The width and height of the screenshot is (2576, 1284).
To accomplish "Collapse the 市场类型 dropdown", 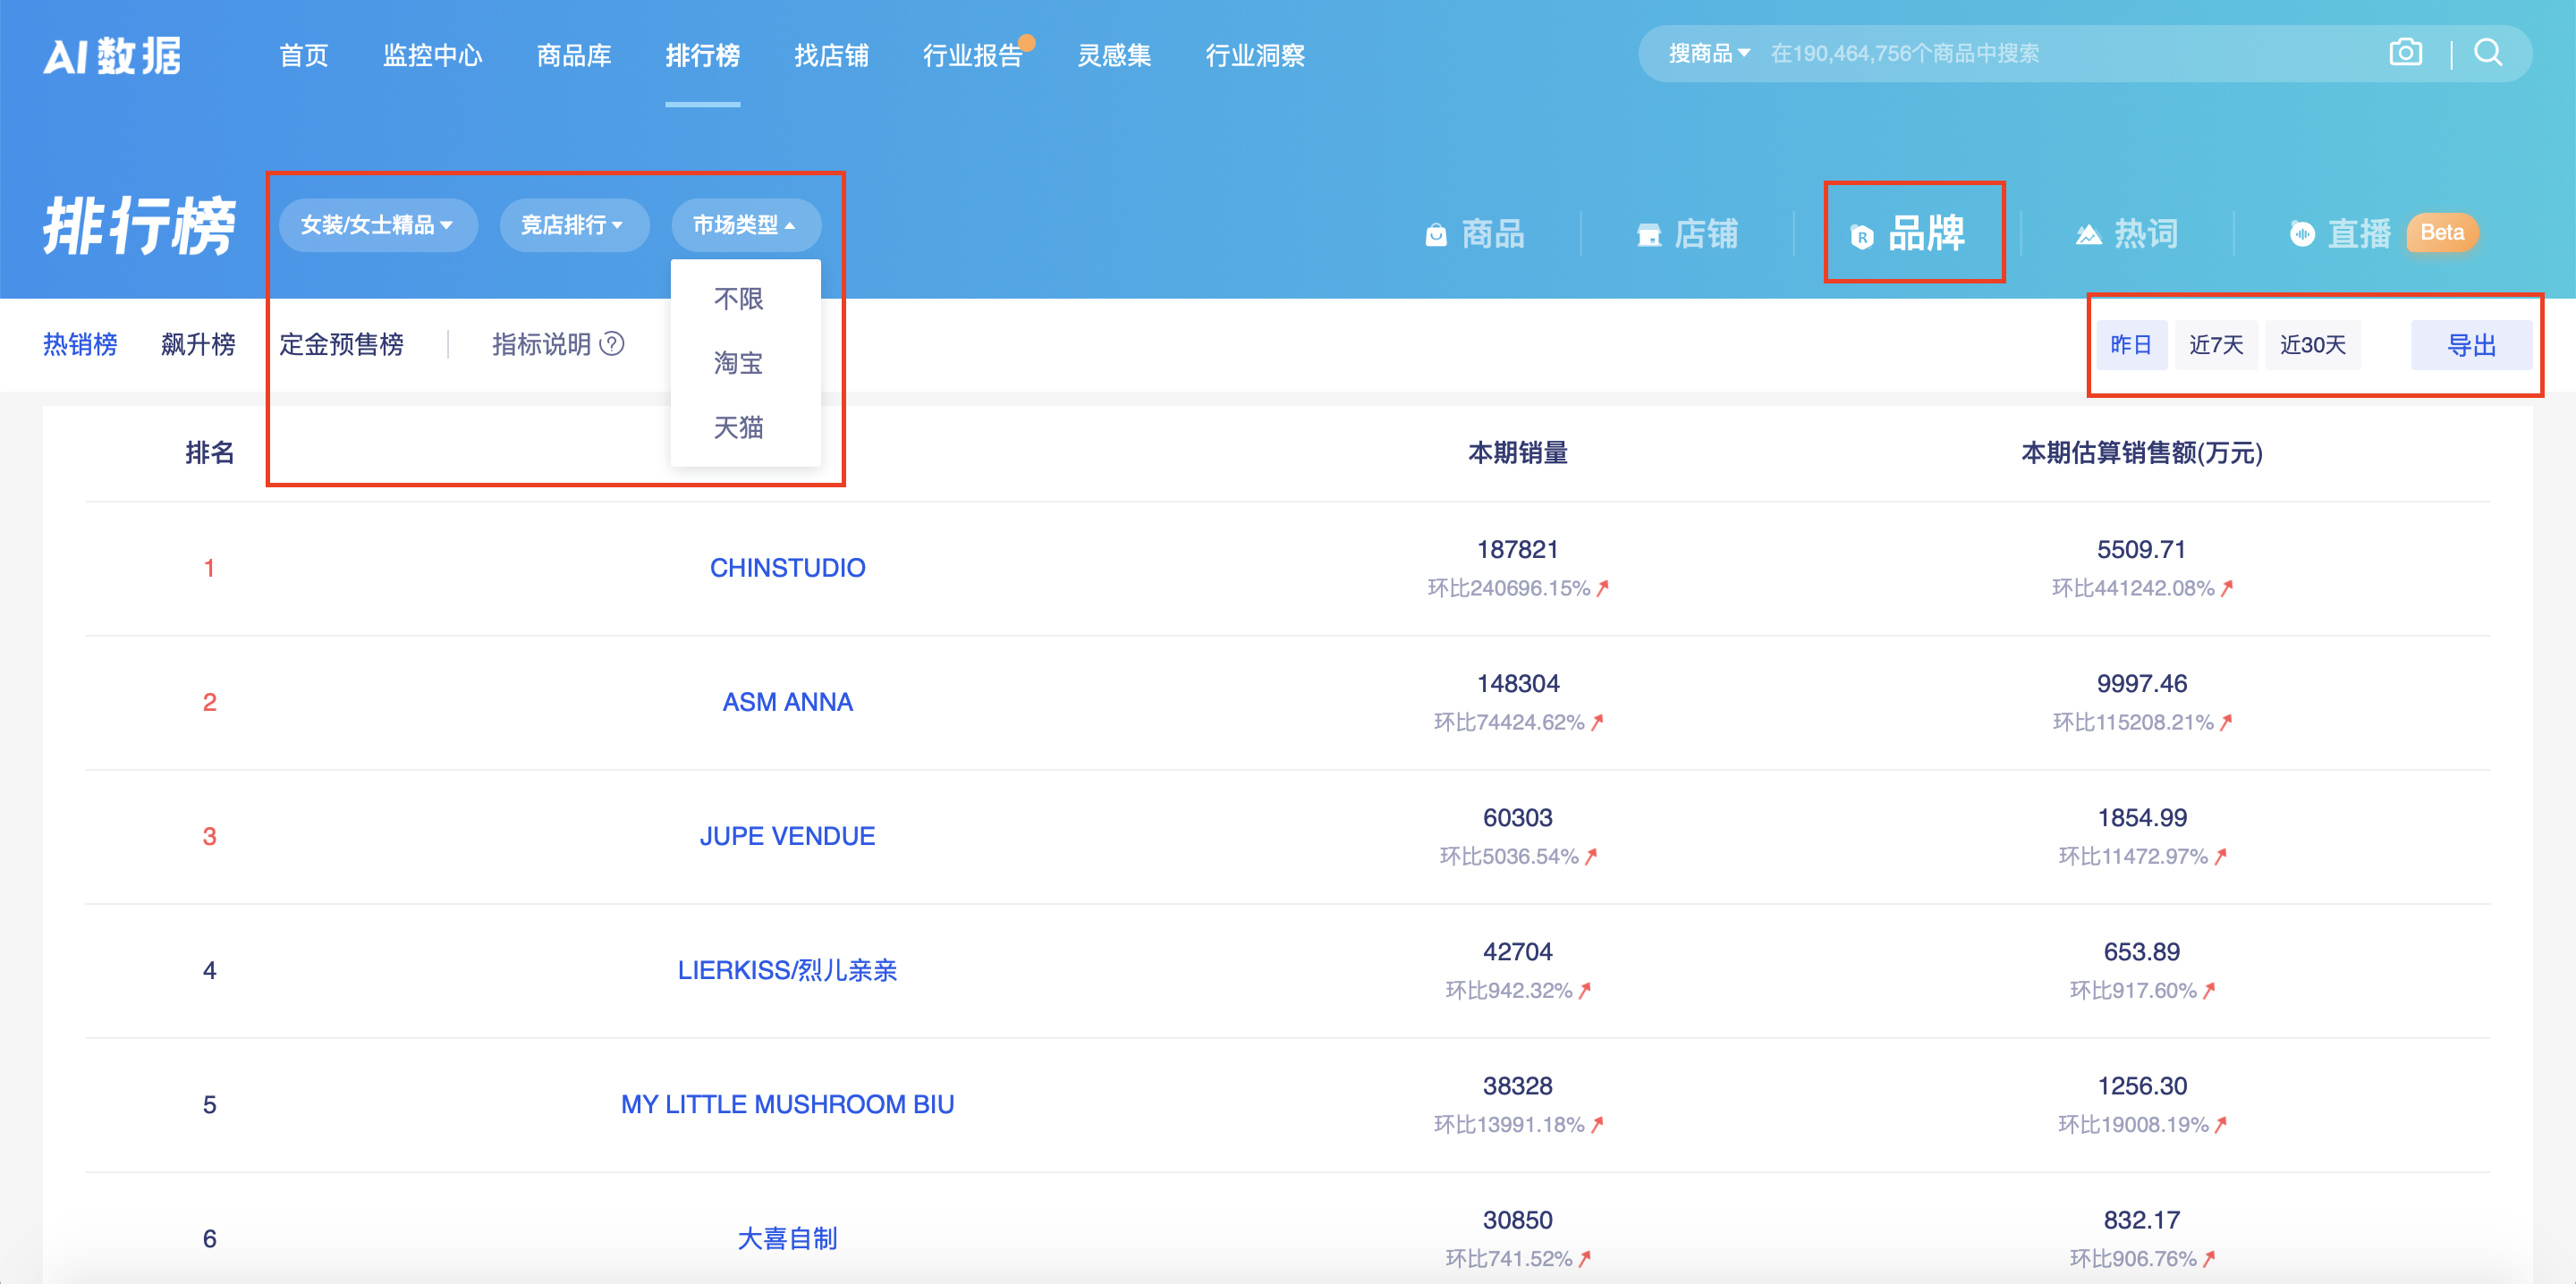I will coord(745,225).
